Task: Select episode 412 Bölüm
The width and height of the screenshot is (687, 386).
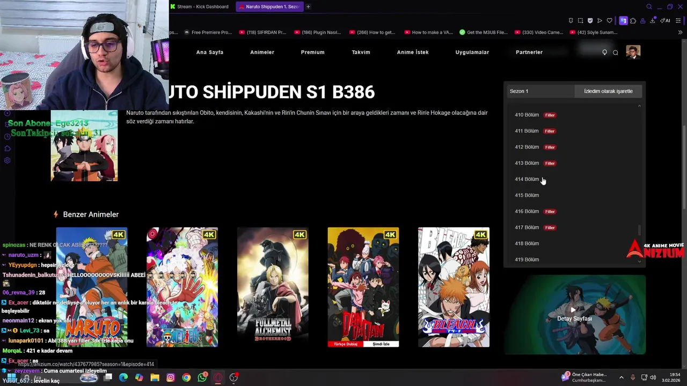Action: 527,147
